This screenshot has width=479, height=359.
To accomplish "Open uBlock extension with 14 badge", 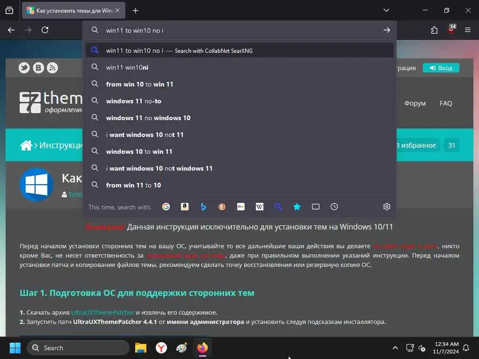I will [x=451, y=29].
